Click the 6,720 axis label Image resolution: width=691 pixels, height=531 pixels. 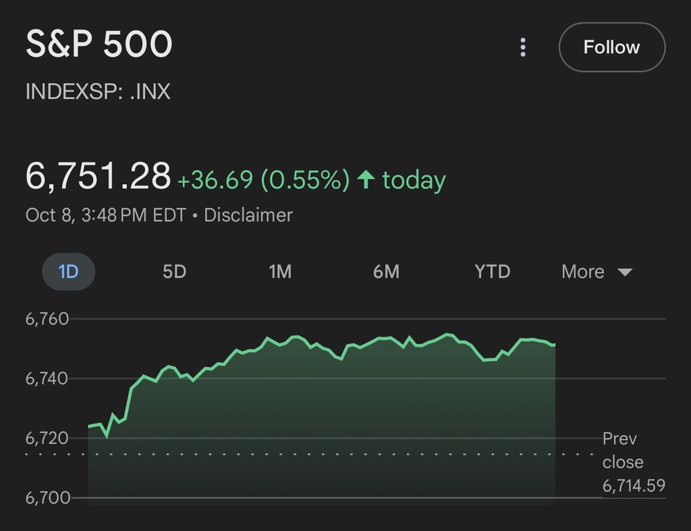(47, 438)
